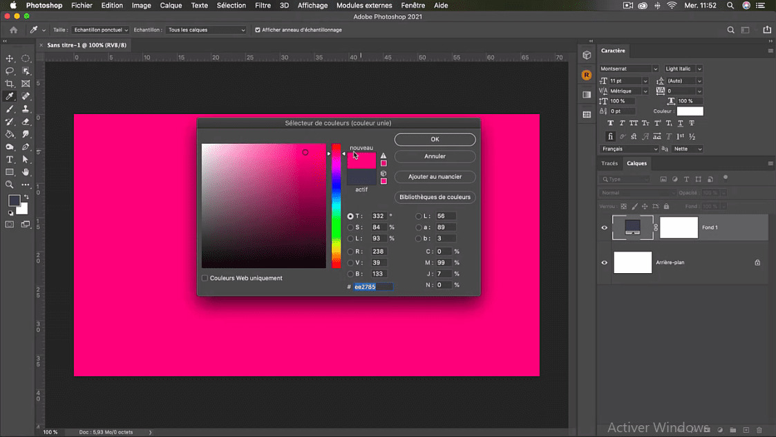
Task: Select the Path Selection arrow tool
Action: [26, 160]
